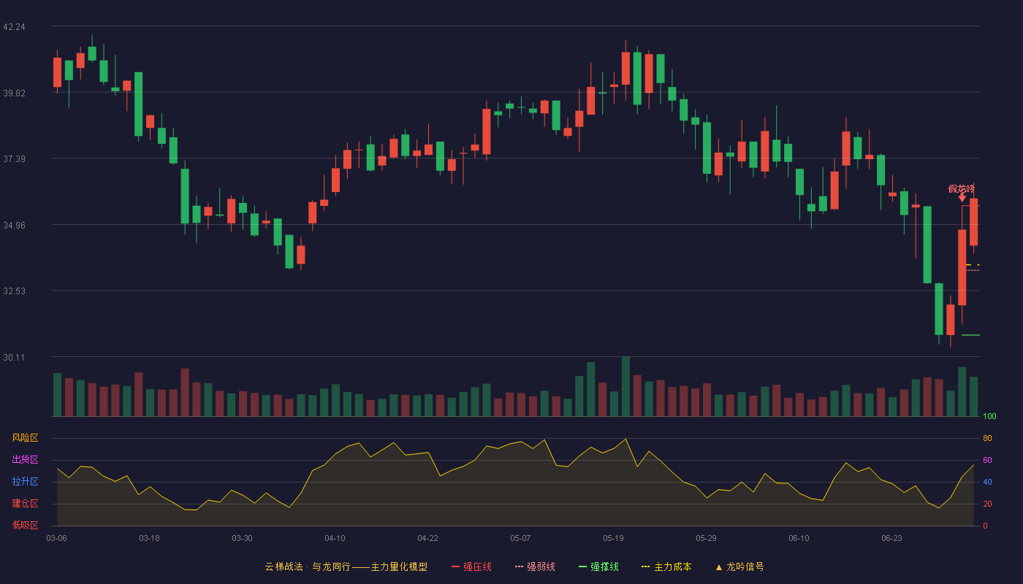Select the 建仓区 zone label
This screenshot has height=584, width=1023.
(x=25, y=504)
